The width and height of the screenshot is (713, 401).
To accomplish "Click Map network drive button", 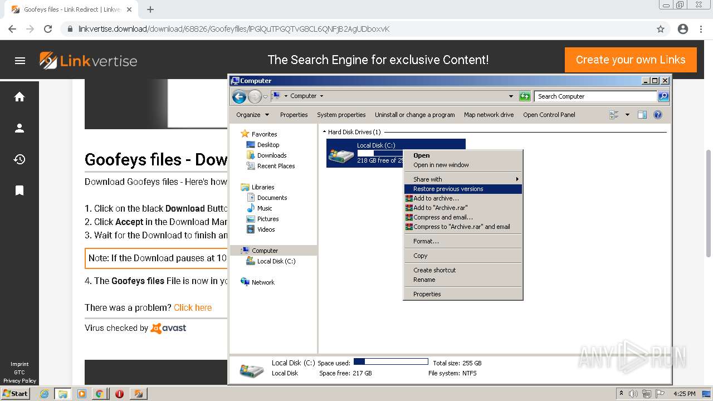I will pos(489,115).
